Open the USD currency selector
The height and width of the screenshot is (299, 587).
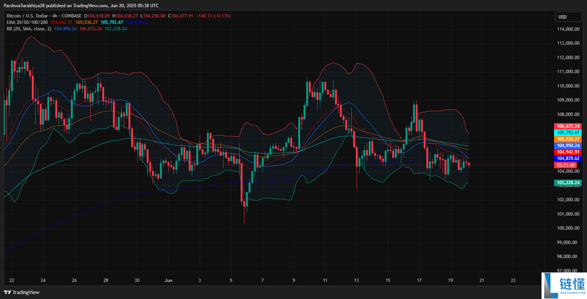568,17
